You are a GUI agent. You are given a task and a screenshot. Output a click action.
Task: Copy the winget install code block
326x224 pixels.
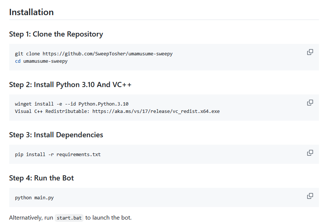tap(310, 103)
